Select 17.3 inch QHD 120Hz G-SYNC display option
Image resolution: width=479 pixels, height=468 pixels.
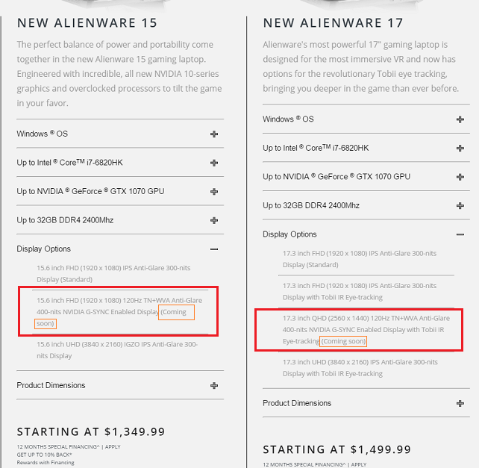366,329
